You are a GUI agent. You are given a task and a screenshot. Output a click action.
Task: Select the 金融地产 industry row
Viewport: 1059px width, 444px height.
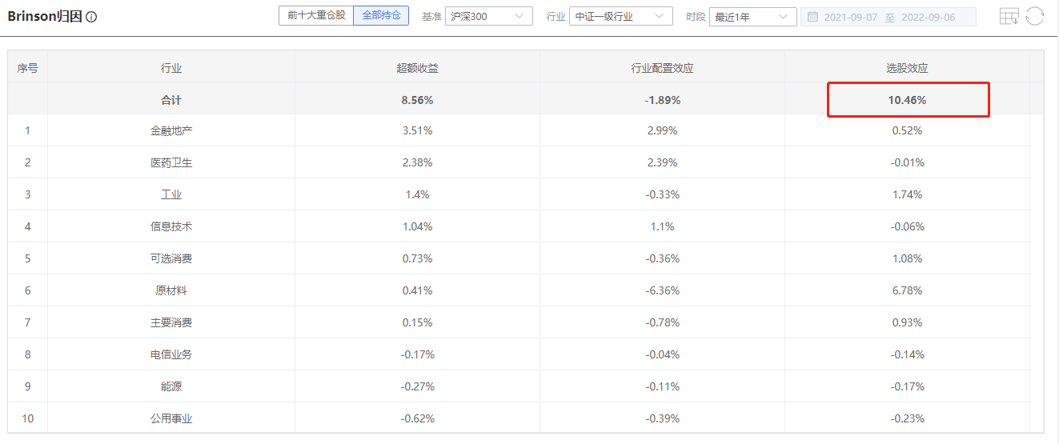click(171, 130)
